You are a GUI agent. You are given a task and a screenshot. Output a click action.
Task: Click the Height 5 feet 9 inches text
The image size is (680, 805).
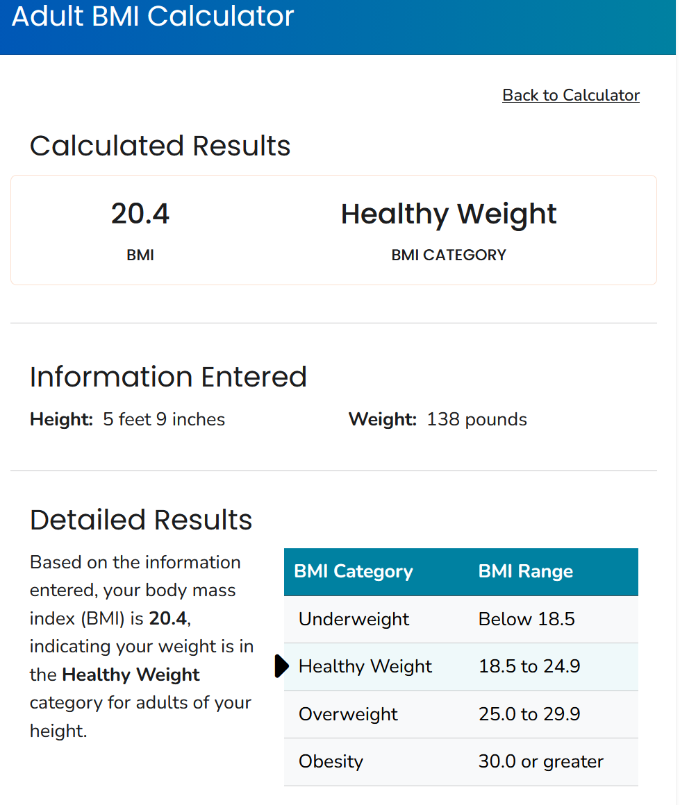128,419
